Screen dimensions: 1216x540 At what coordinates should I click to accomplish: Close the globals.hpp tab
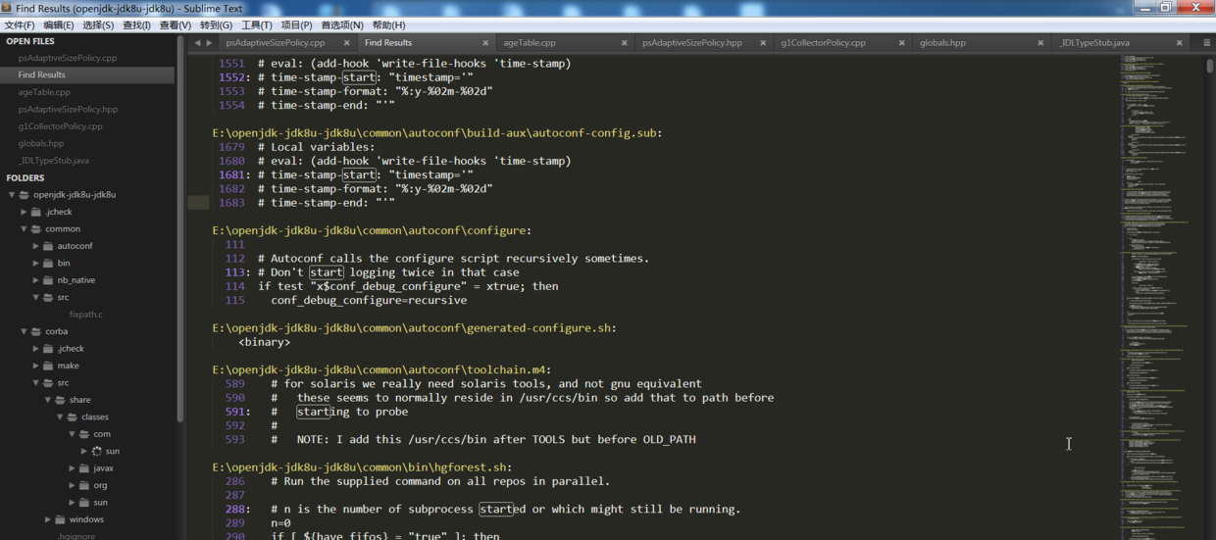pyautogui.click(x=1041, y=43)
